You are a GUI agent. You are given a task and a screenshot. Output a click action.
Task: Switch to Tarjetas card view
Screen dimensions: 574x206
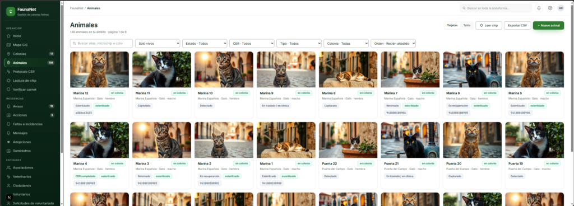[x=452, y=25]
